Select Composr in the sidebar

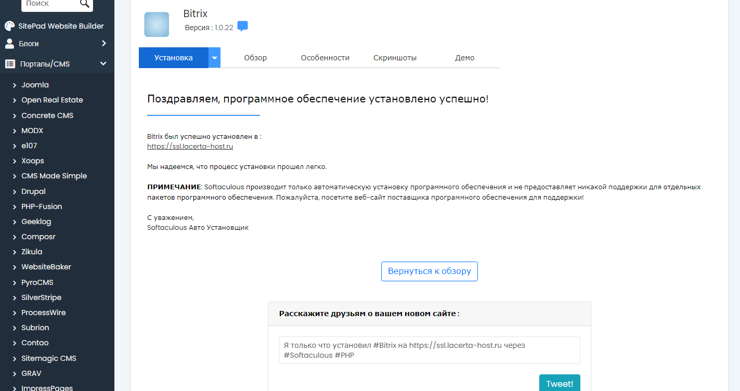click(x=38, y=237)
